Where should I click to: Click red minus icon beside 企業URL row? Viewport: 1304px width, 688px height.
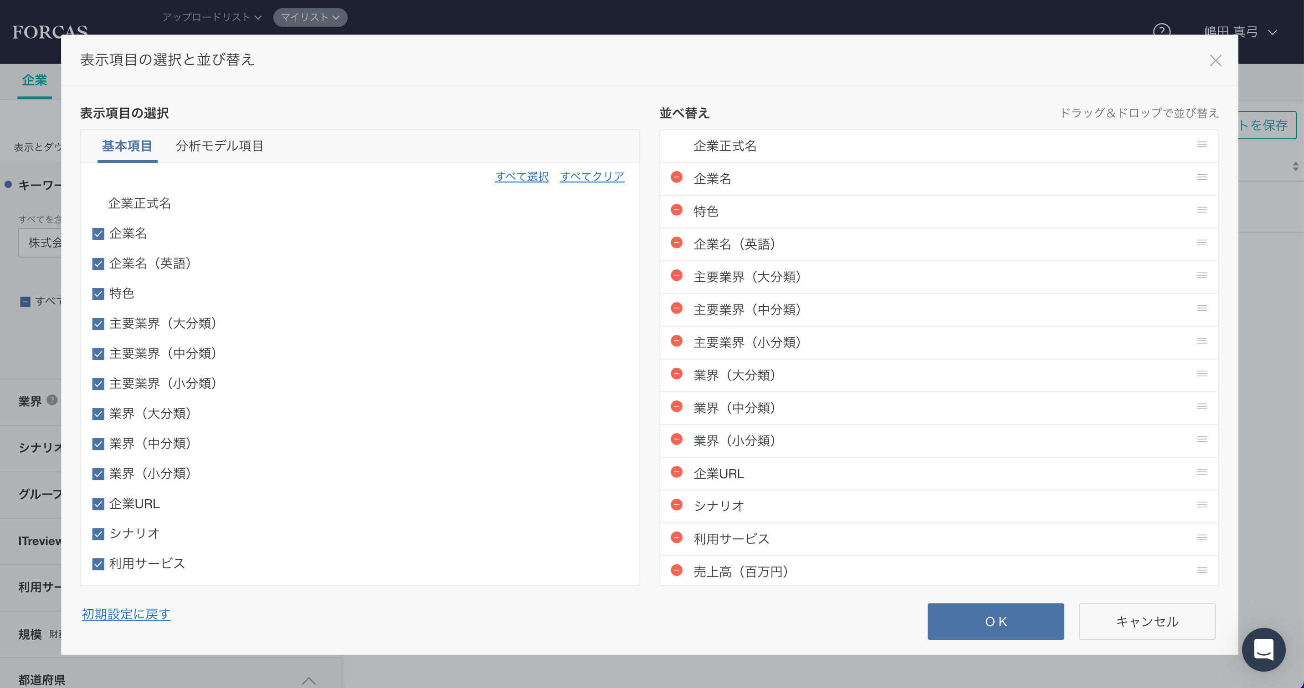coord(676,472)
